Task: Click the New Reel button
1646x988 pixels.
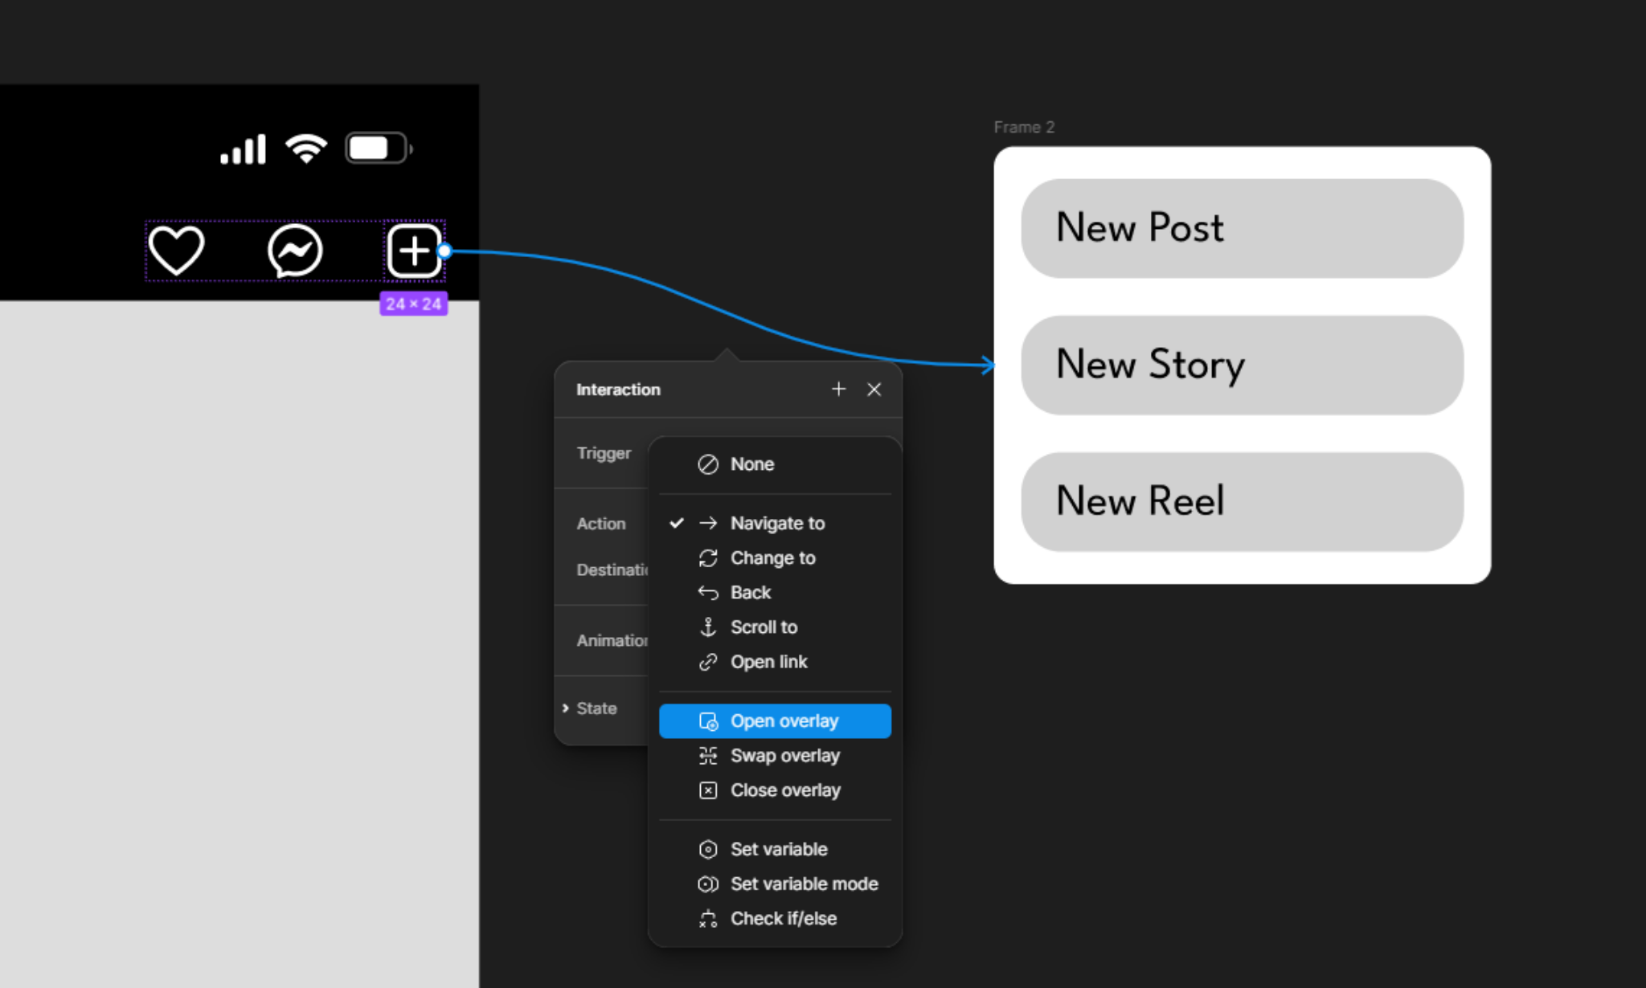Action: [x=1242, y=501]
